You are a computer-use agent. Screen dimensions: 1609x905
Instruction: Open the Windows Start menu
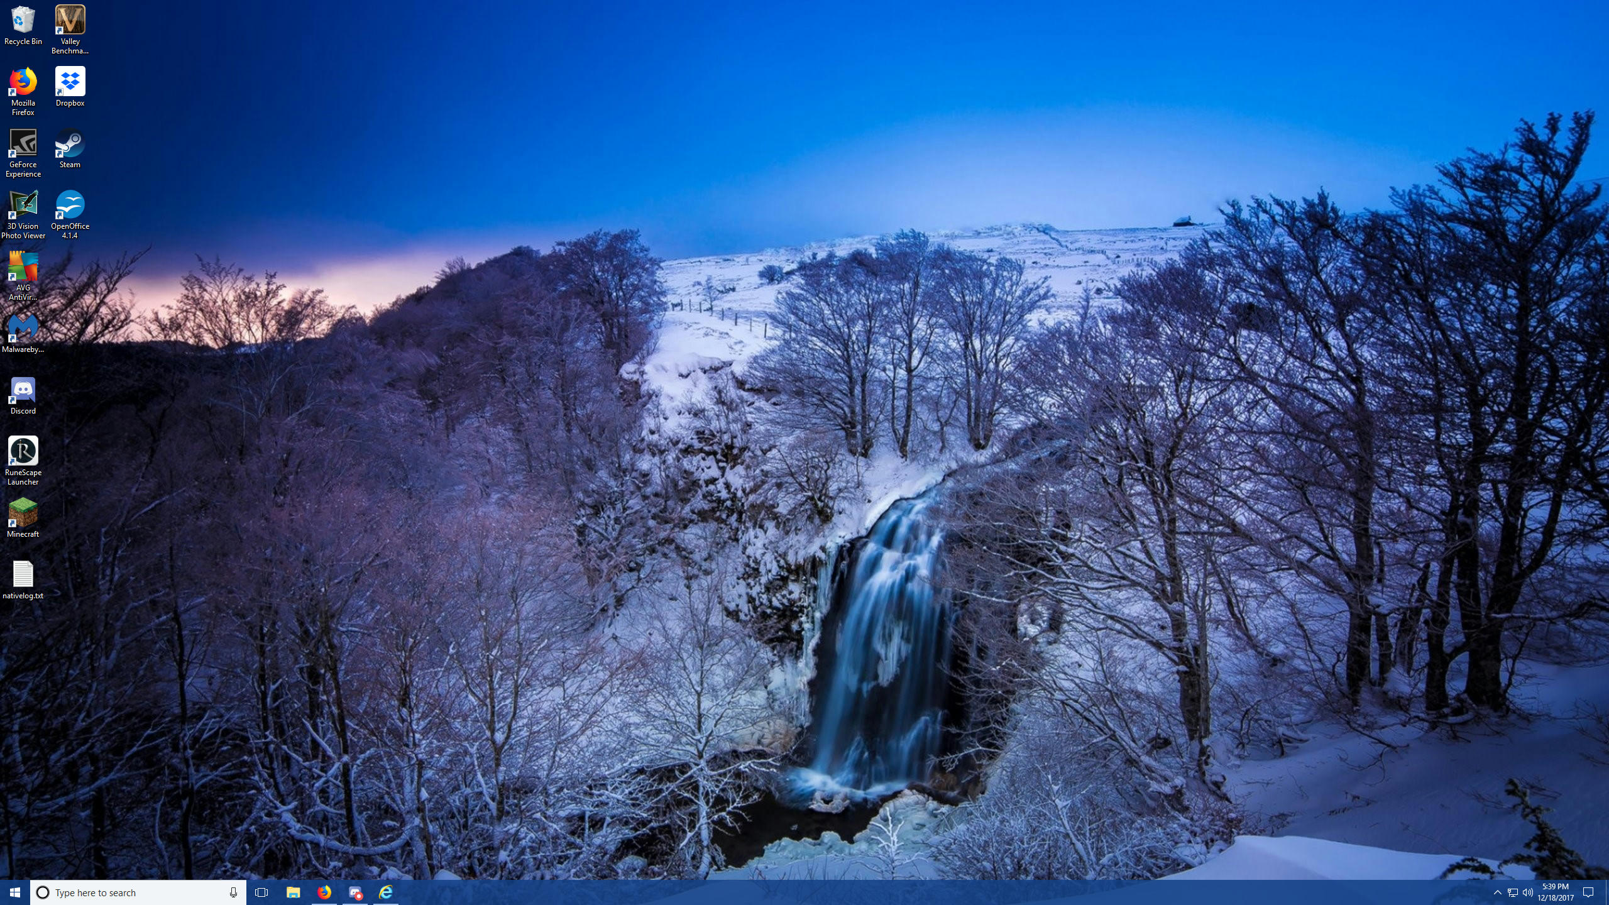click(15, 892)
